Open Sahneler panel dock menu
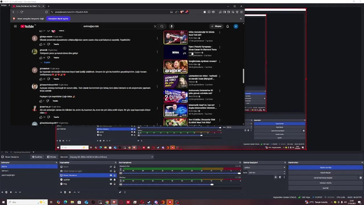 click(57, 163)
